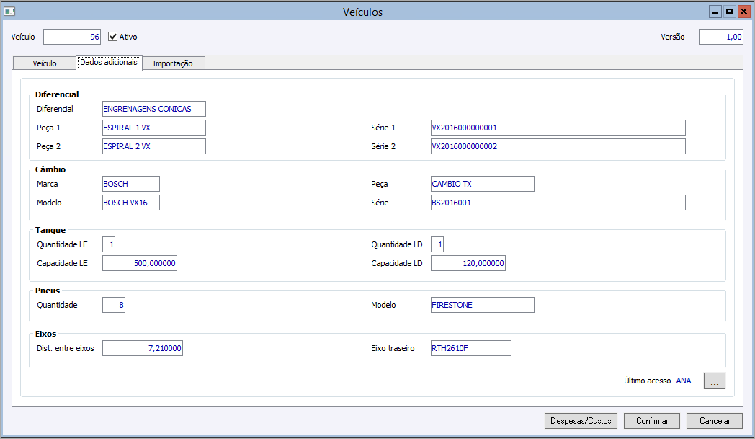Image resolution: width=755 pixels, height=439 pixels.
Task: Click the window system menu icon
Action: pos(10,12)
